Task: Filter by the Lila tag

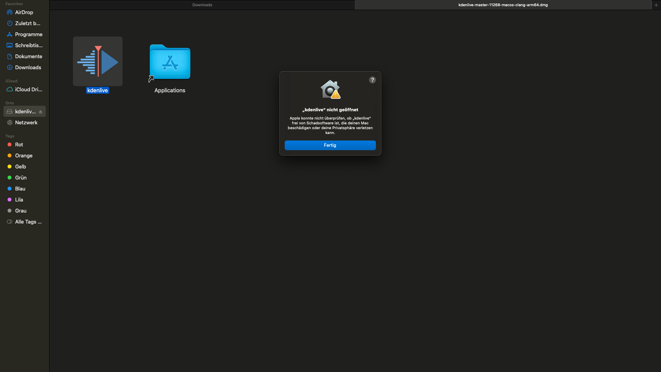Action: [19, 200]
